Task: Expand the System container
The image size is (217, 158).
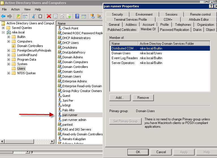Action: (x=8, y=64)
